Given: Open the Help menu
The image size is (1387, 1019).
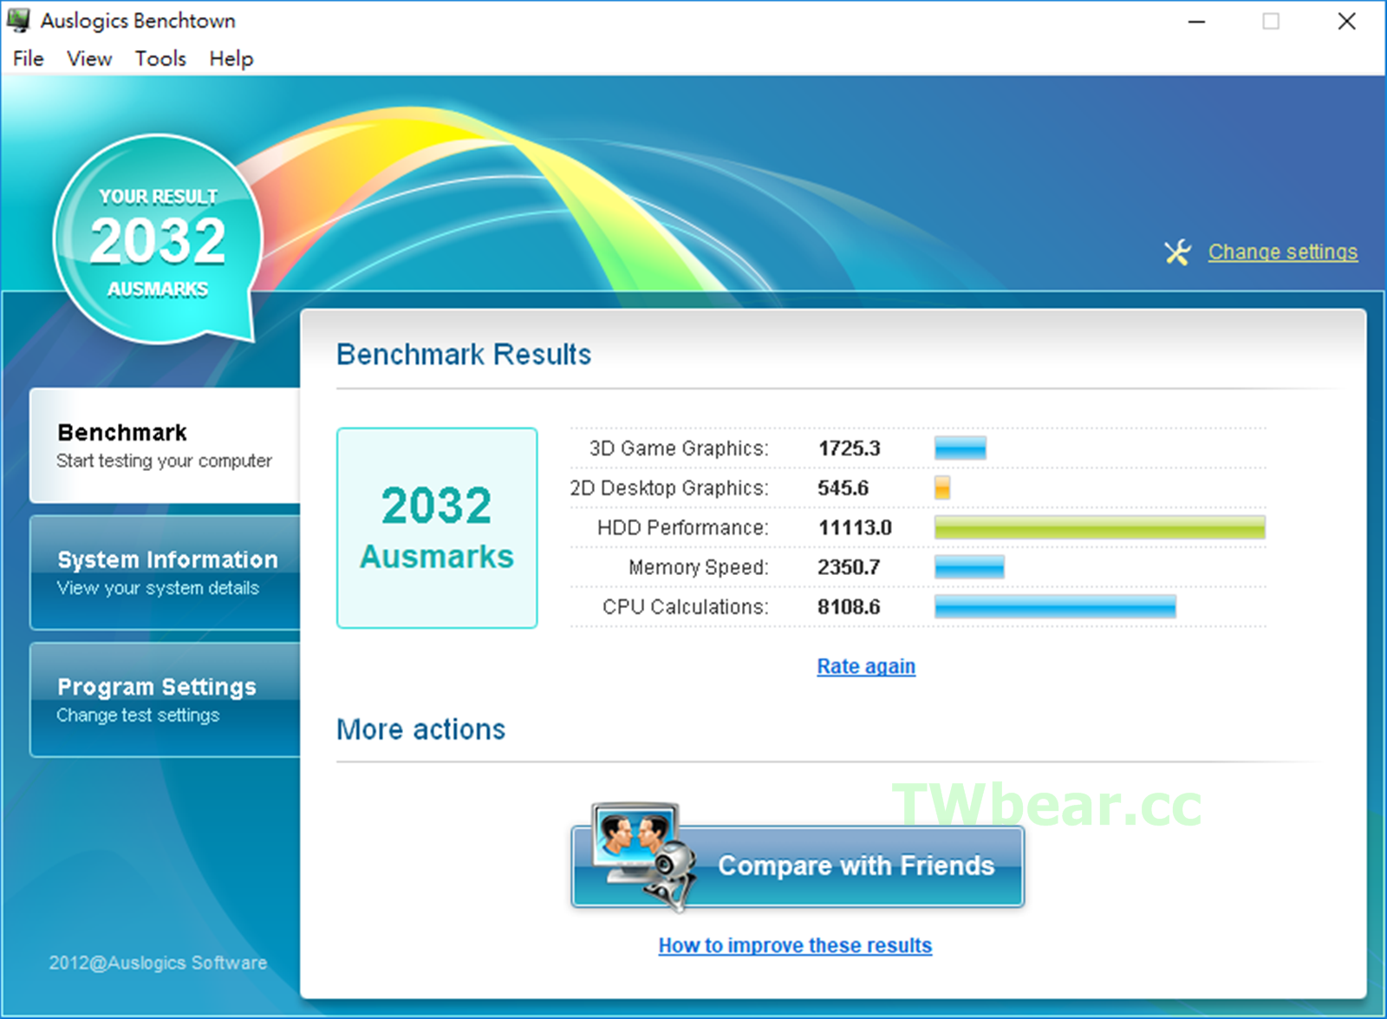Looking at the screenshot, I should click(x=231, y=58).
